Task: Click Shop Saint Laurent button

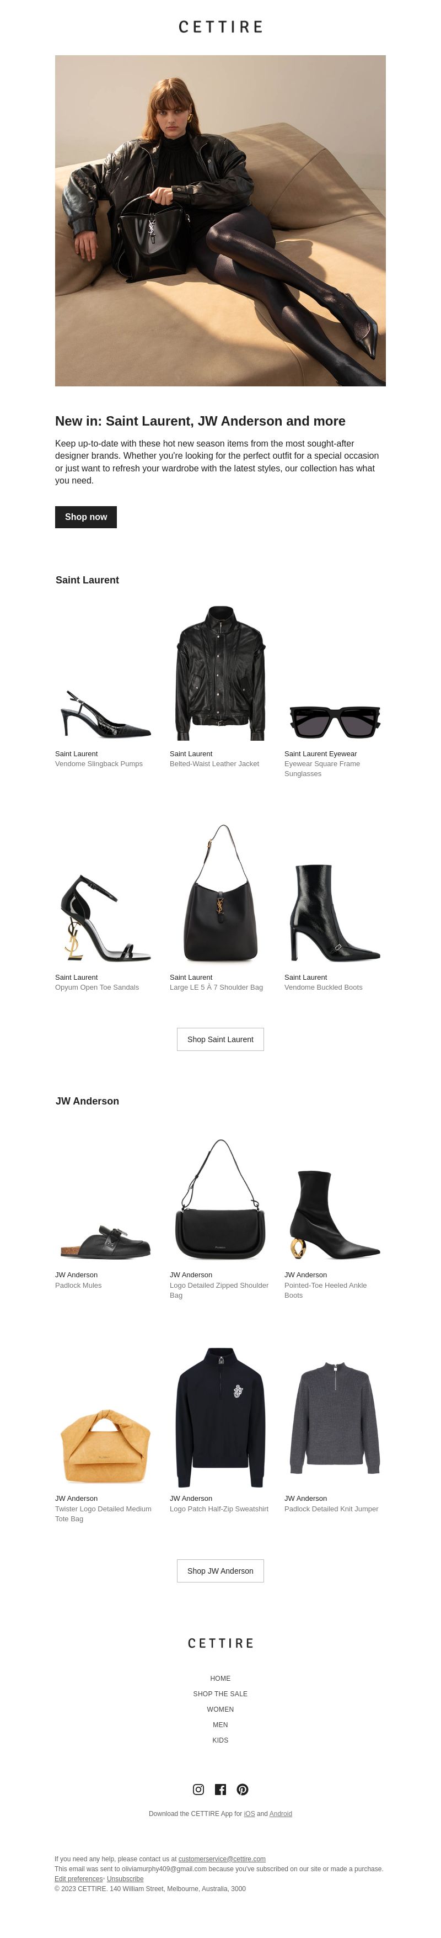Action: pyautogui.click(x=220, y=1039)
